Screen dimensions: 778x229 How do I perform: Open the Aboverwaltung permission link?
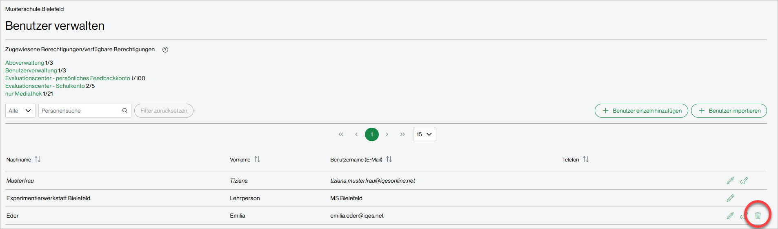click(x=24, y=63)
